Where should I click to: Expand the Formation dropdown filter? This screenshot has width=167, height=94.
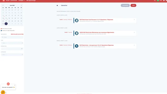pos(12,49)
